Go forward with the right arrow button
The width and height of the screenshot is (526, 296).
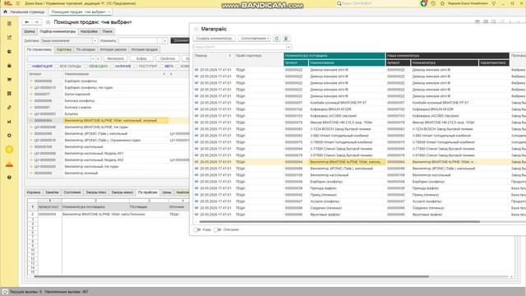36,22
